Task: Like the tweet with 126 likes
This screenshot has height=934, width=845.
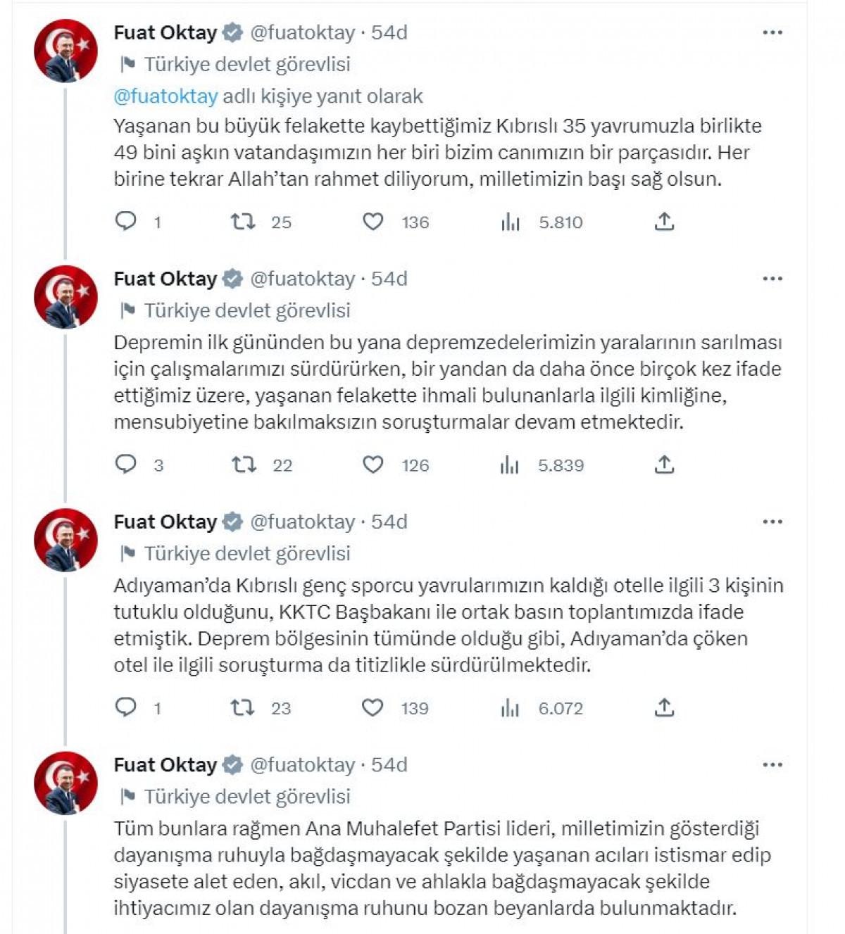Action: 373,465
